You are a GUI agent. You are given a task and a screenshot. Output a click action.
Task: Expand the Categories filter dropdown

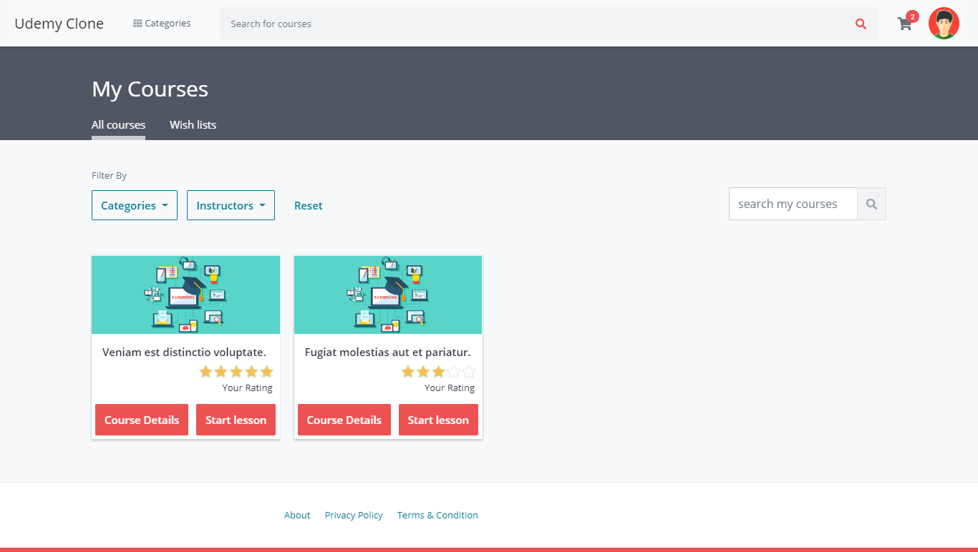135,205
